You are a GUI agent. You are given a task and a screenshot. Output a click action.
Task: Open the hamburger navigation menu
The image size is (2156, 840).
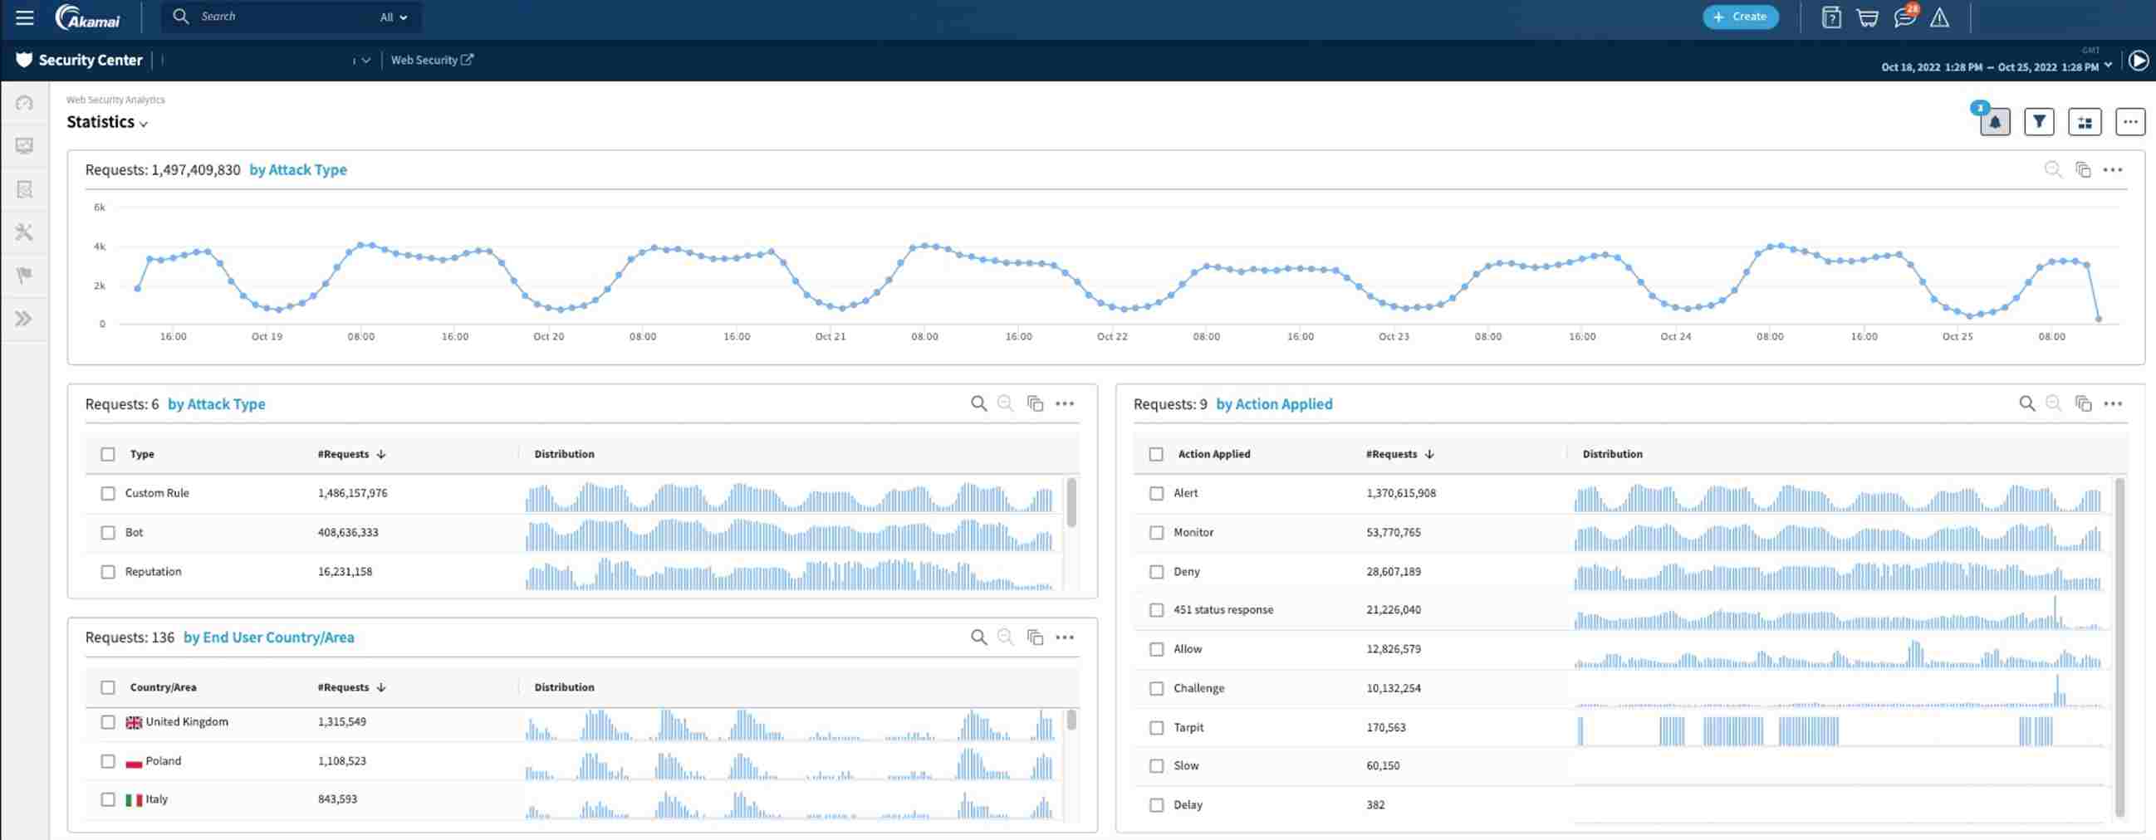(24, 17)
